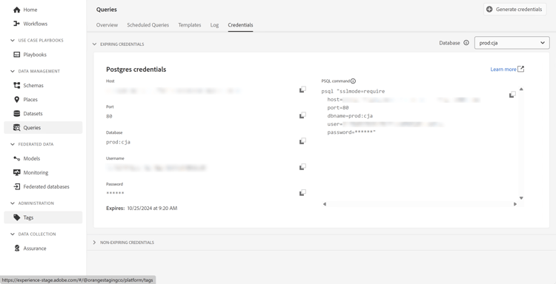Copy the Username value
The width and height of the screenshot is (556, 284).
pos(302,166)
